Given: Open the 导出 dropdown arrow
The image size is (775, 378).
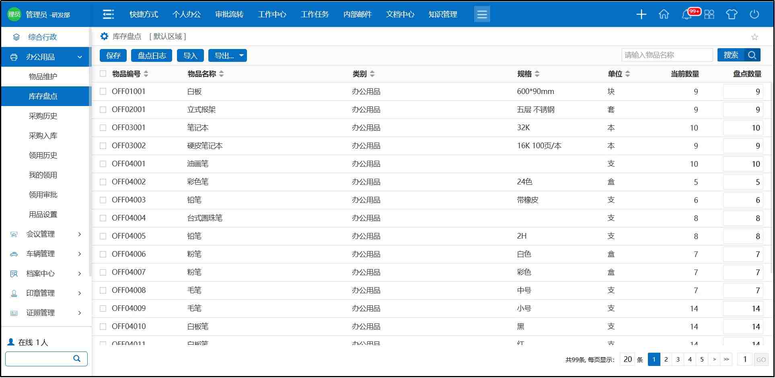Looking at the screenshot, I should pyautogui.click(x=241, y=55).
